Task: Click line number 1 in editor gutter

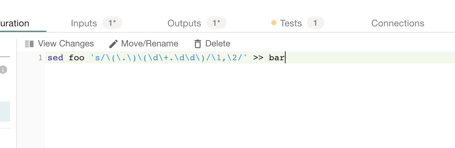Action: (x=40, y=58)
